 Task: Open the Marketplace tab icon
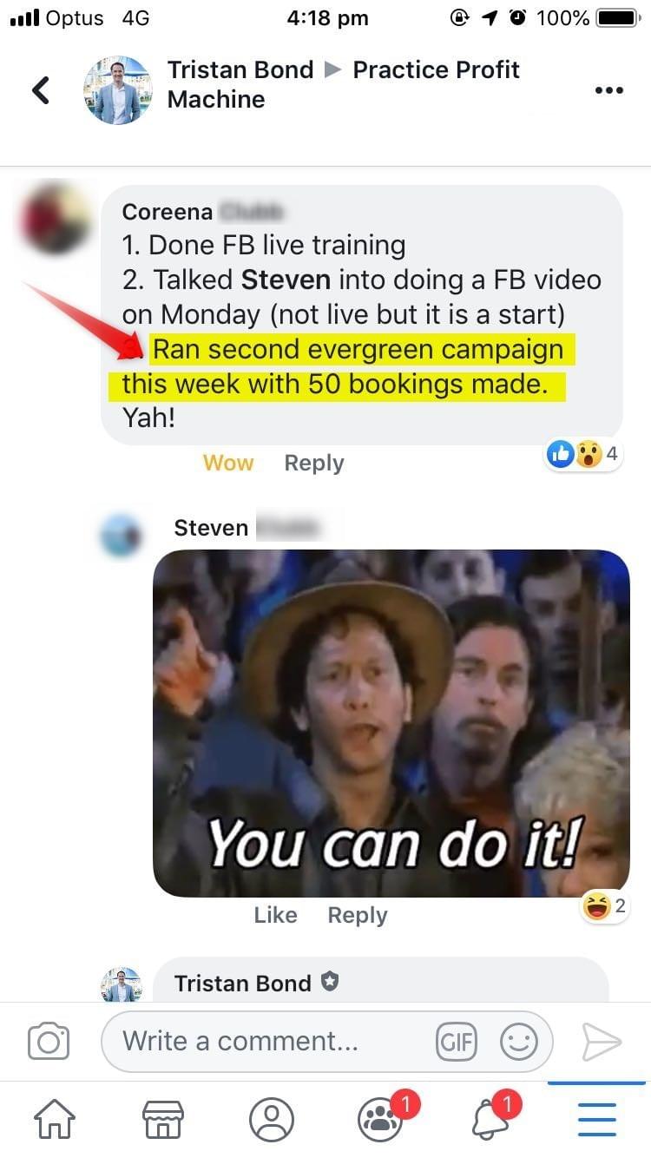pyautogui.click(x=162, y=1120)
